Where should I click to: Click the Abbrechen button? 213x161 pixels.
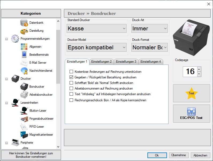click(200, 155)
